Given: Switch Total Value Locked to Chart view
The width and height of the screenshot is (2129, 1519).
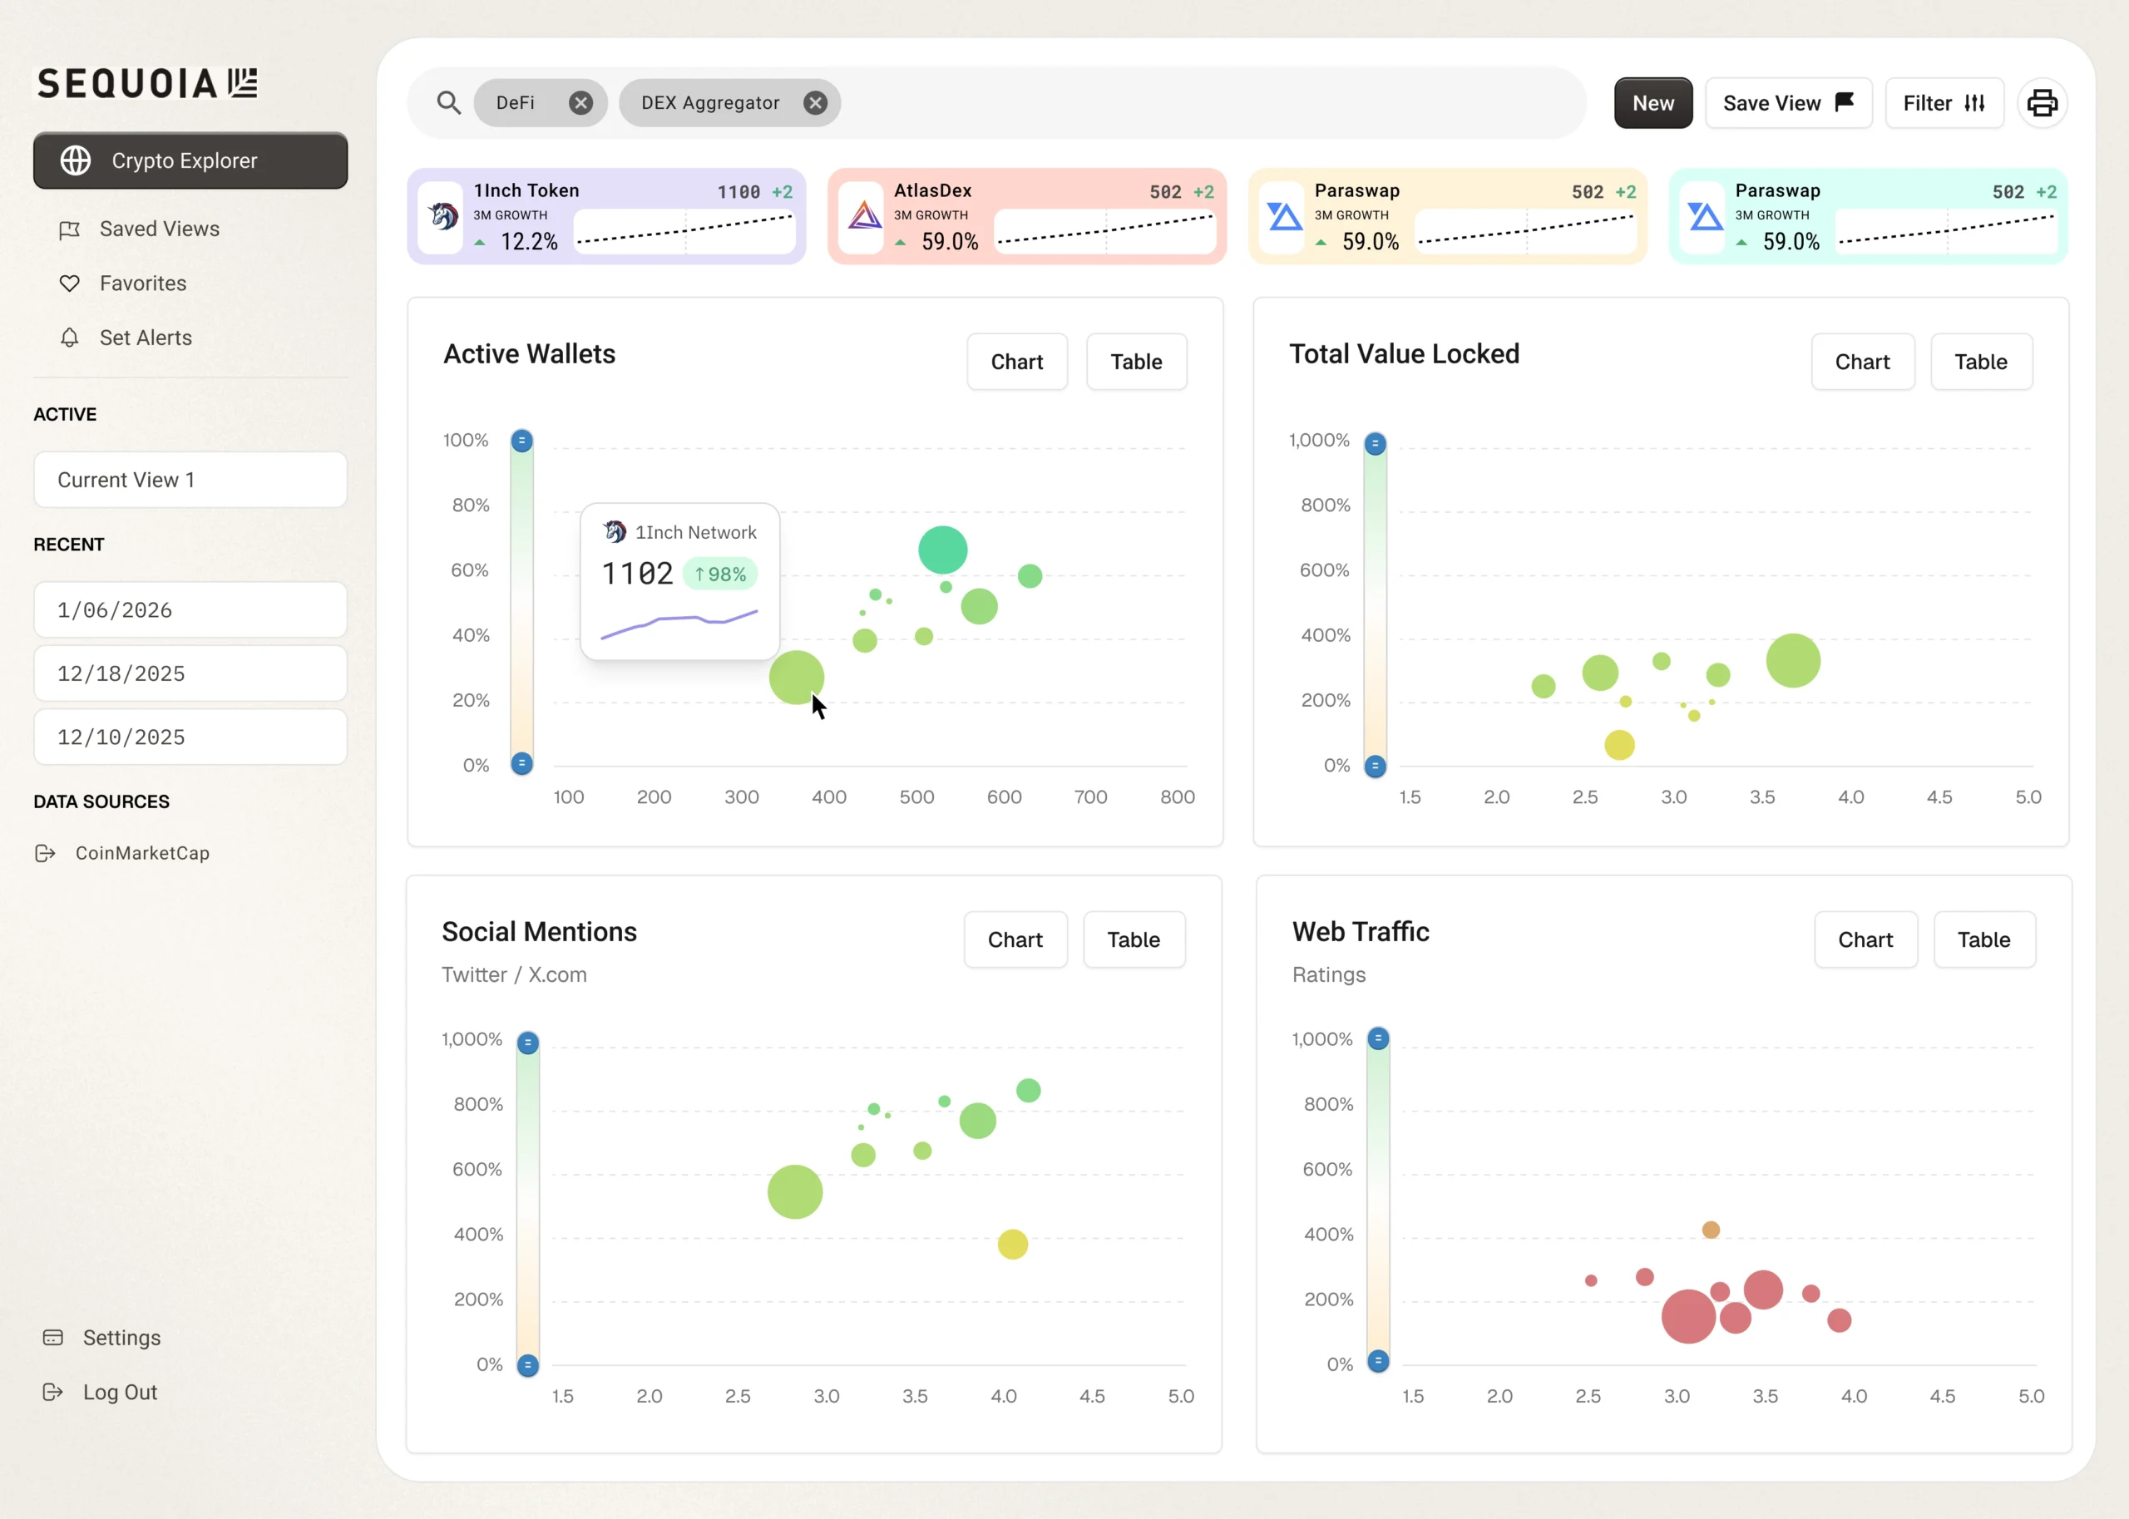Looking at the screenshot, I should coord(1861,362).
